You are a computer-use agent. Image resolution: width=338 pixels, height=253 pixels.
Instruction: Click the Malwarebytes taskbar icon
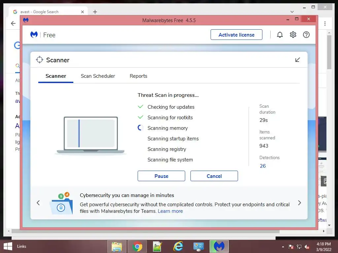coord(219,246)
